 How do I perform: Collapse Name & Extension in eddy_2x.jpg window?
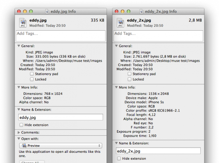click(117, 143)
